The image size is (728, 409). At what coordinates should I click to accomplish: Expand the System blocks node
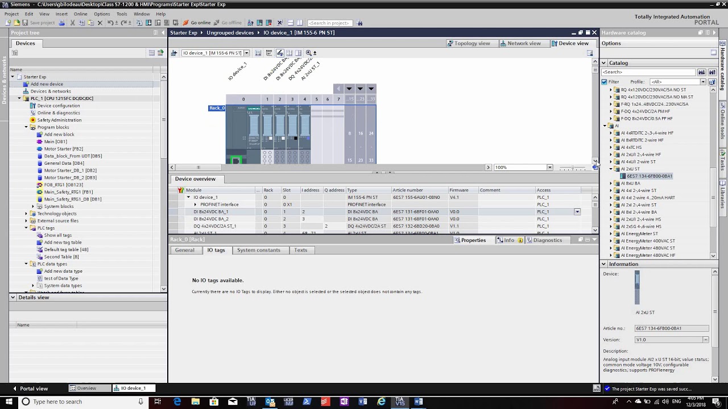pos(33,206)
